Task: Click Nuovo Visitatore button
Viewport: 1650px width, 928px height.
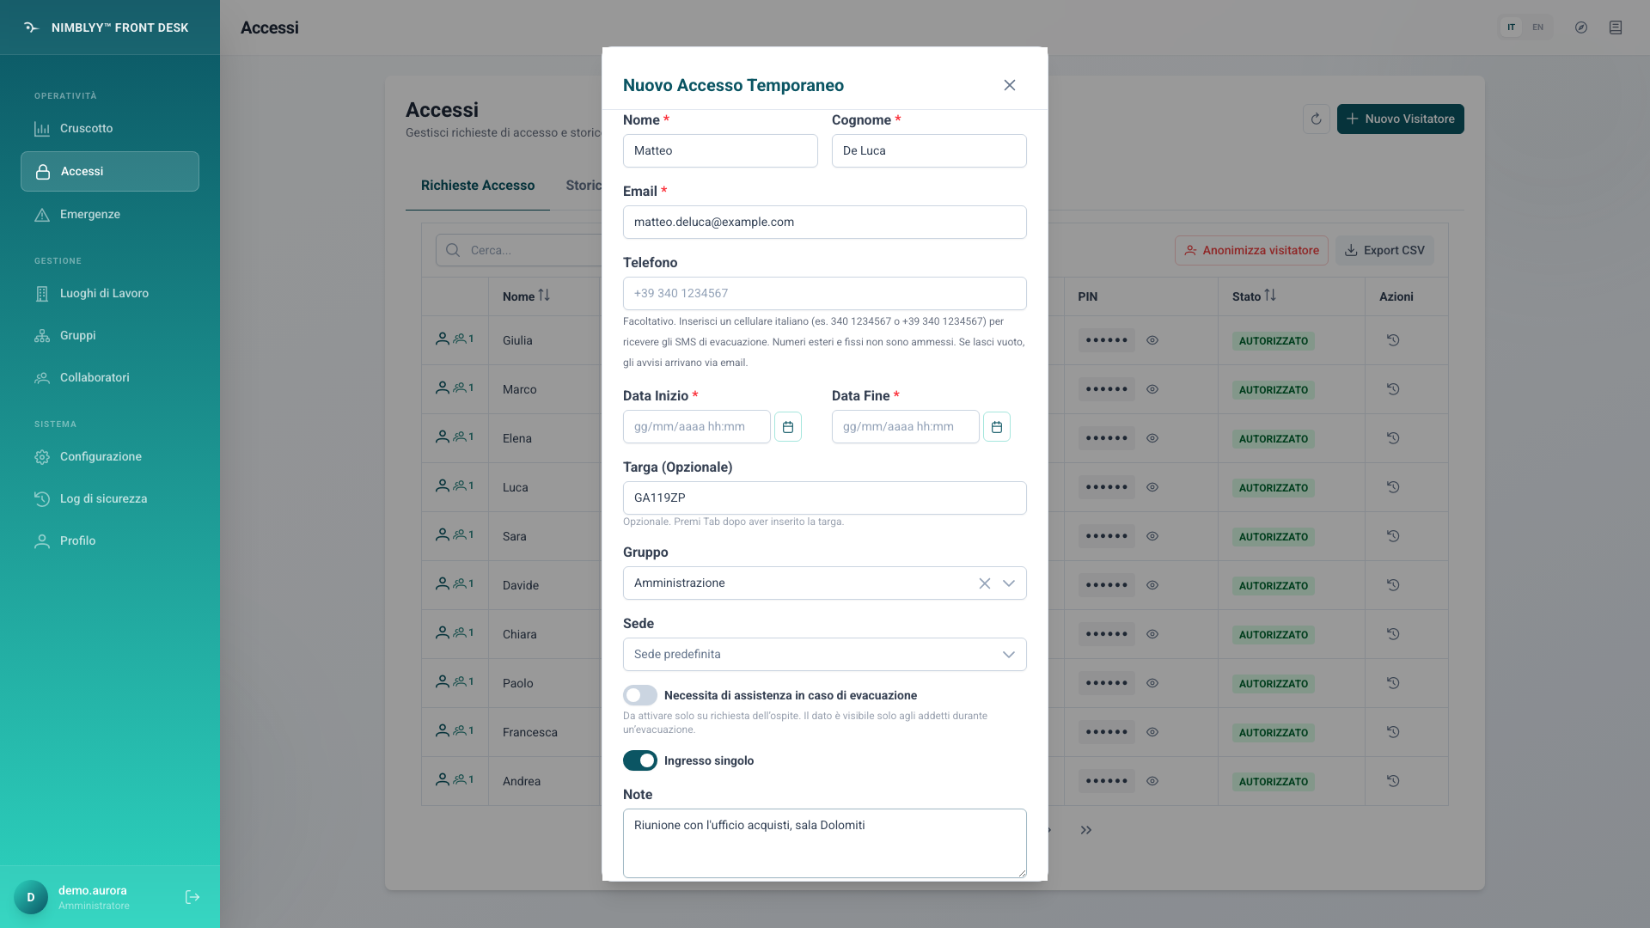Action: pos(1400,119)
